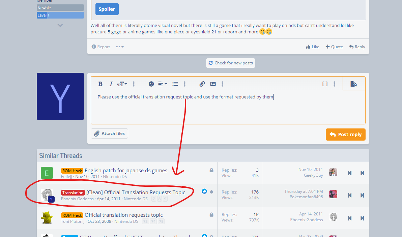Click the large Y user avatar
The image size is (402, 237).
tap(60, 96)
